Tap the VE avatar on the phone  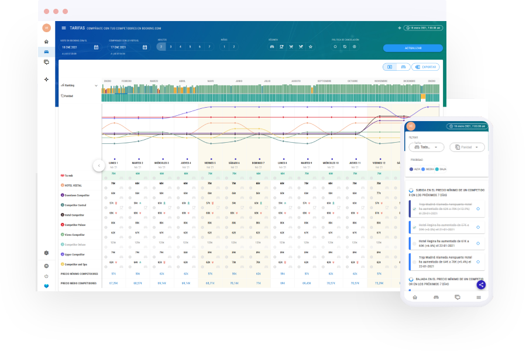pos(411,126)
